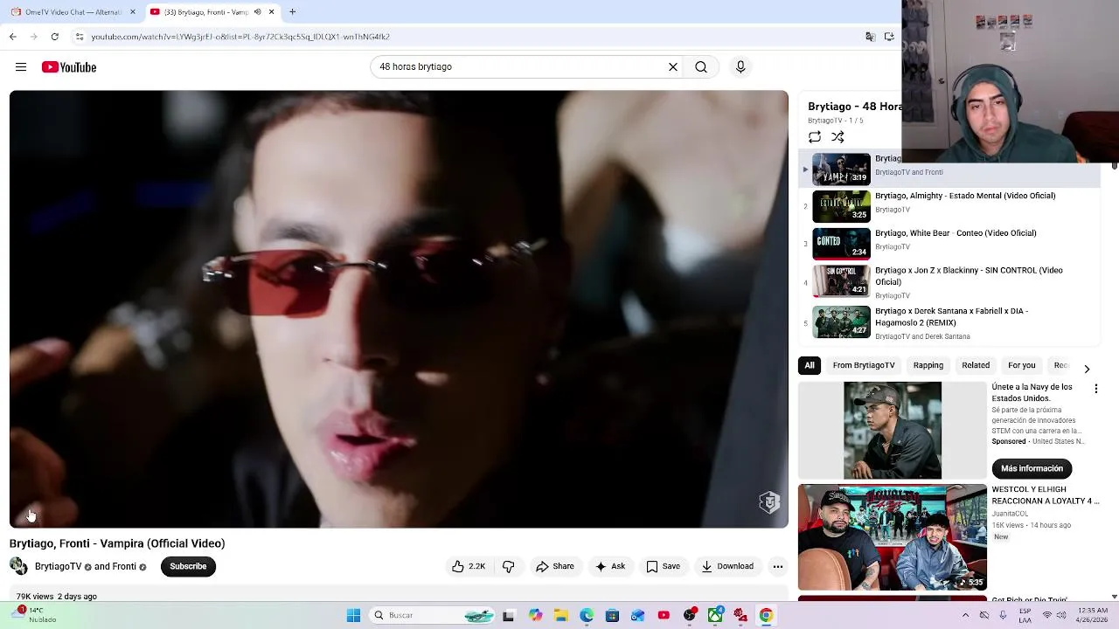The image size is (1119, 629).
Task: Select the Related filter chip
Action: coord(976,365)
